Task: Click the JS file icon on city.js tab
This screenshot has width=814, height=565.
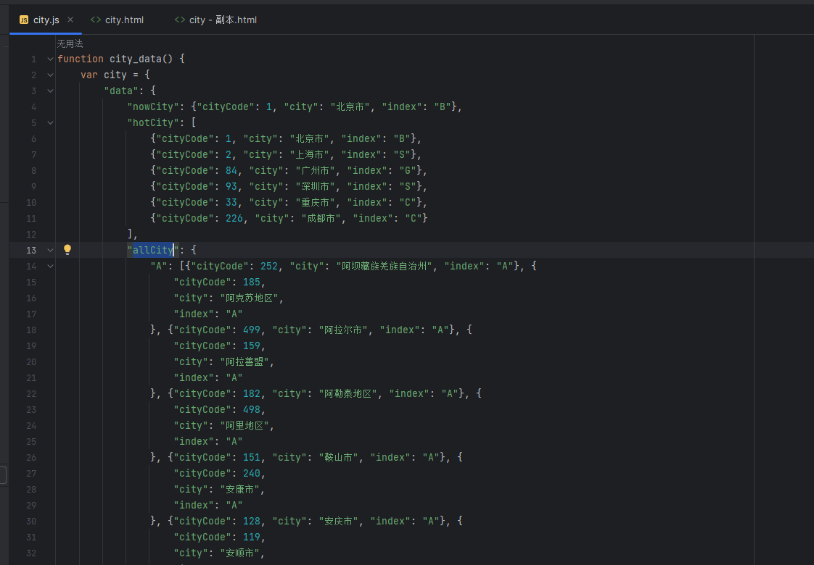Action: coord(24,20)
